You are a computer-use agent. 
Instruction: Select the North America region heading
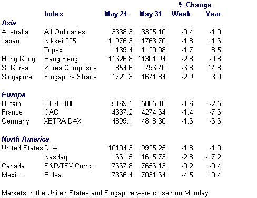(25, 139)
